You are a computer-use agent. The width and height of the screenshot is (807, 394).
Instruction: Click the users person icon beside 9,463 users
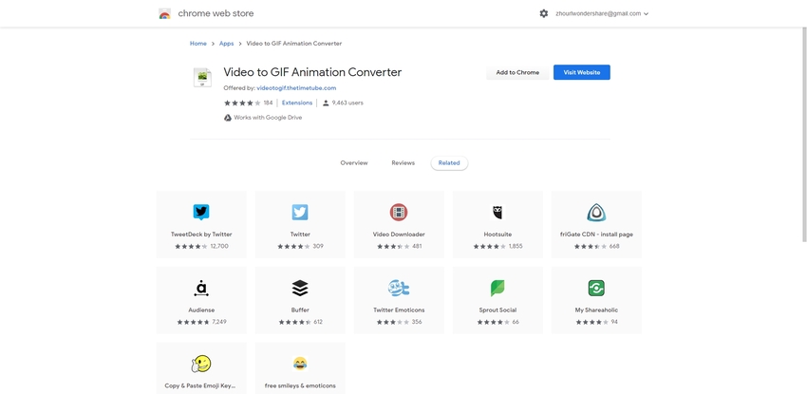click(326, 103)
